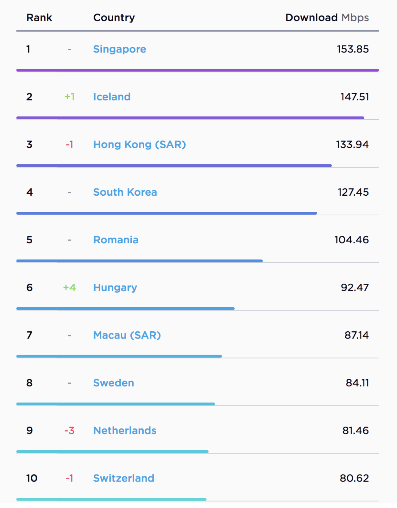Click Singapore's purple speed bar
The image size is (397, 508).
pyautogui.click(x=198, y=70)
